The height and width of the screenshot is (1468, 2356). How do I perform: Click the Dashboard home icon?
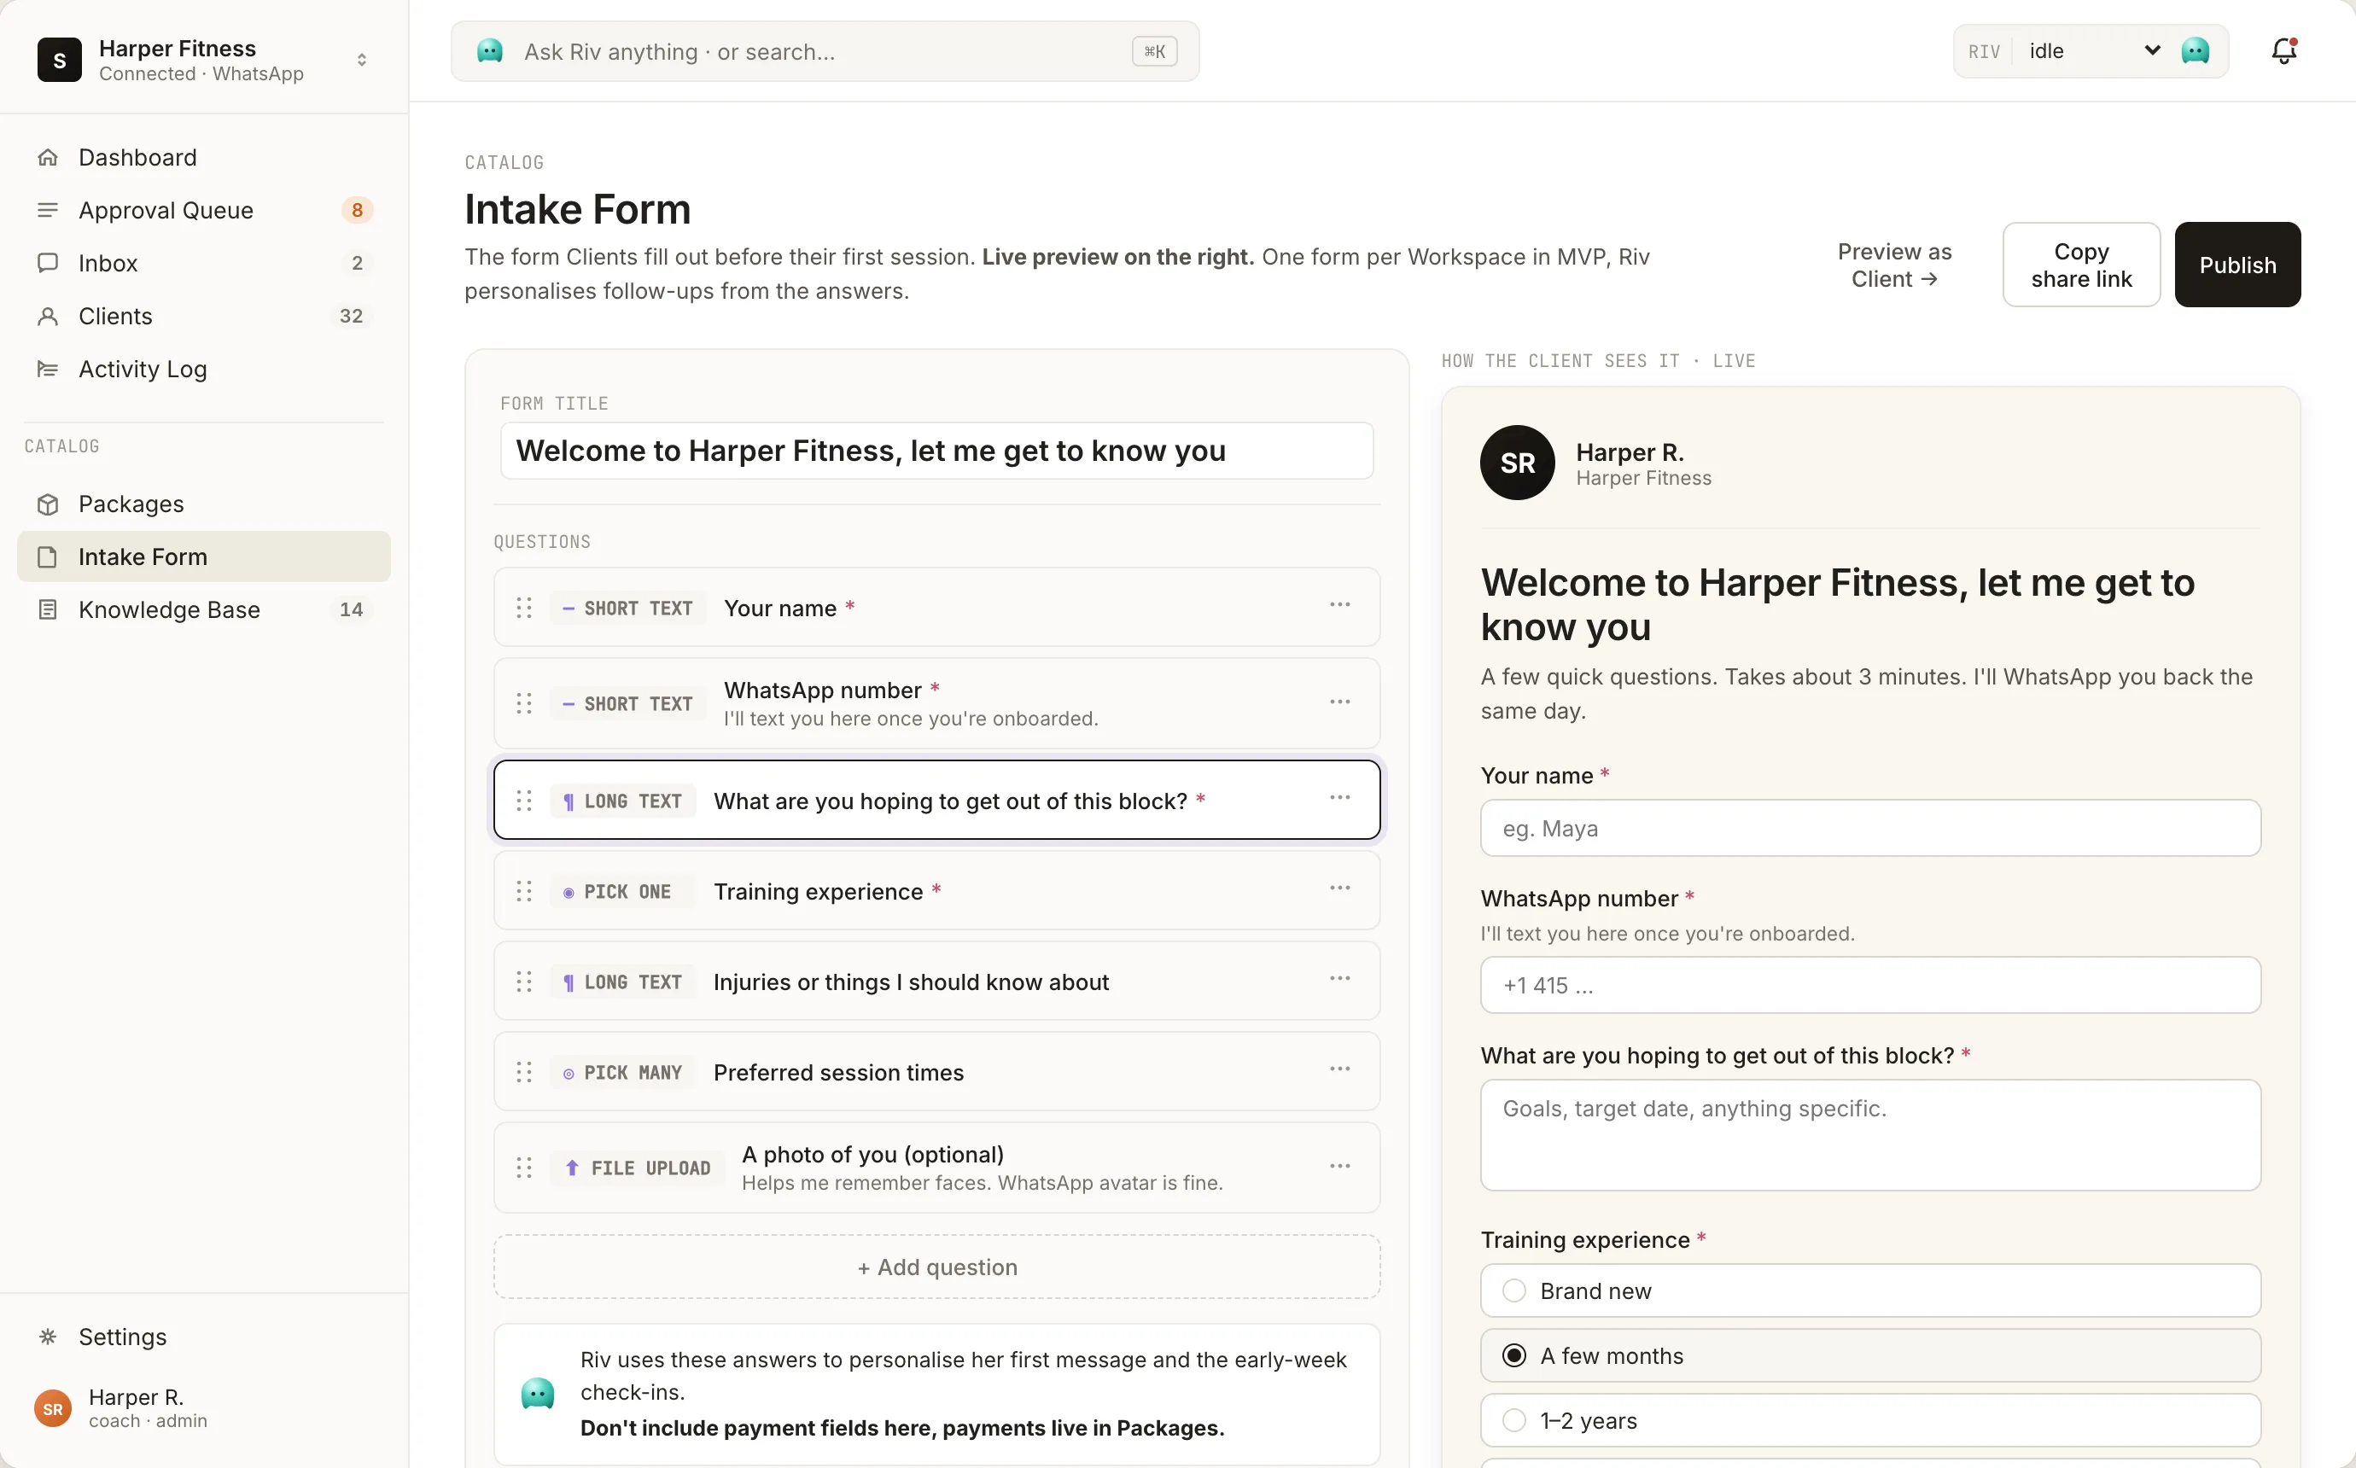pos(48,157)
